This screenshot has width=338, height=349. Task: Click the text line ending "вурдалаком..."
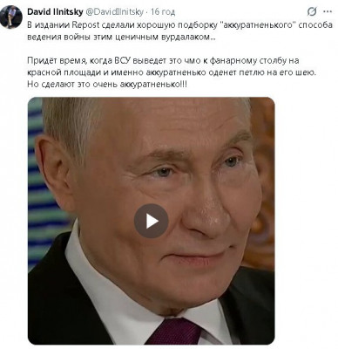[x=122, y=38]
